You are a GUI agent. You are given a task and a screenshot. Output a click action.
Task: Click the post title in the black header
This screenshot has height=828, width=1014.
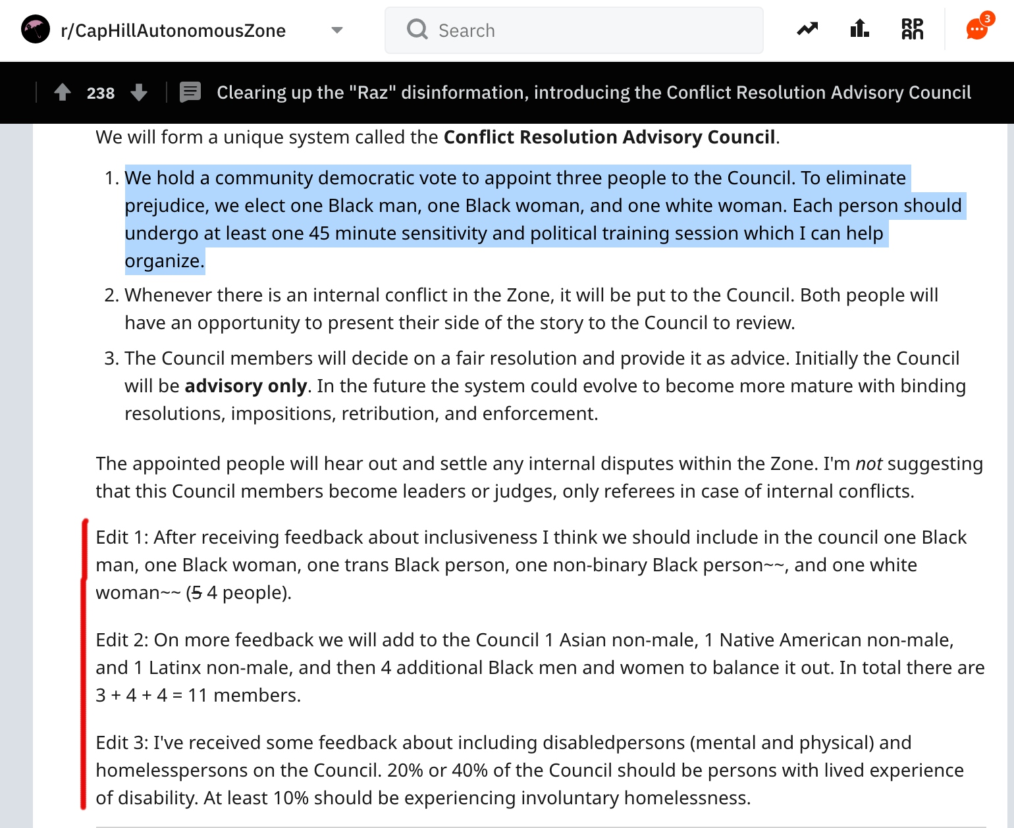tap(593, 93)
